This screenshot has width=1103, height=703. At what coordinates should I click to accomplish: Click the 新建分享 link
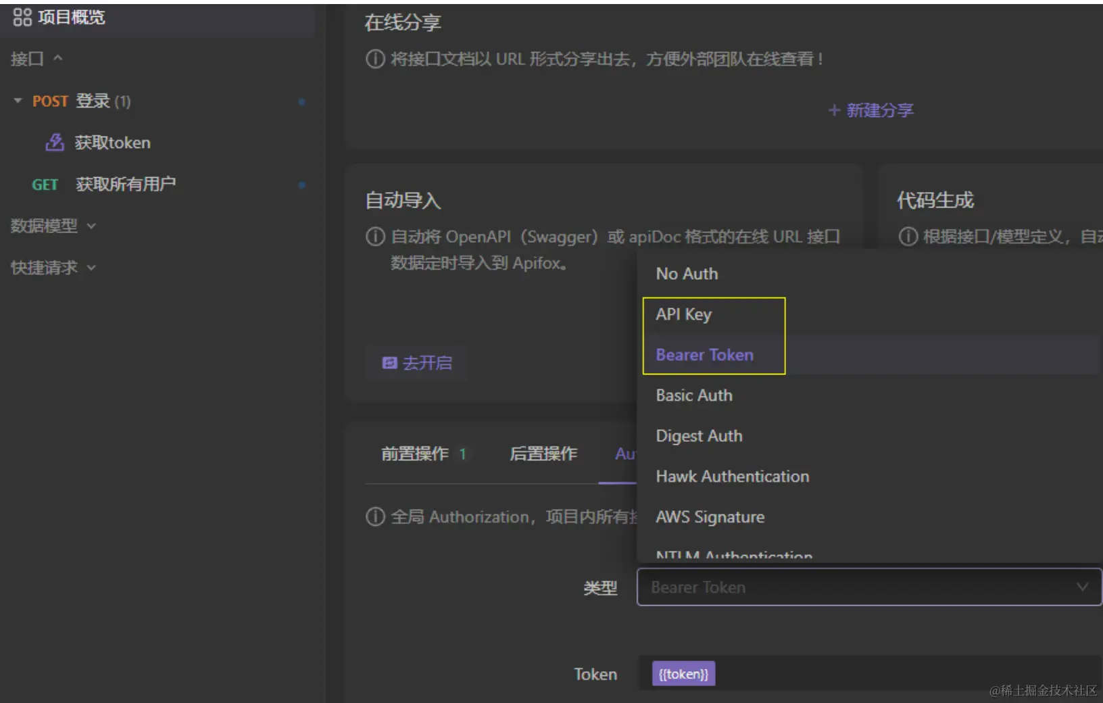pos(881,110)
